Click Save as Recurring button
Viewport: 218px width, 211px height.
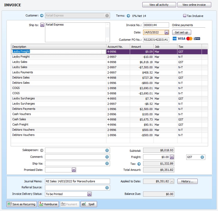click(22, 204)
